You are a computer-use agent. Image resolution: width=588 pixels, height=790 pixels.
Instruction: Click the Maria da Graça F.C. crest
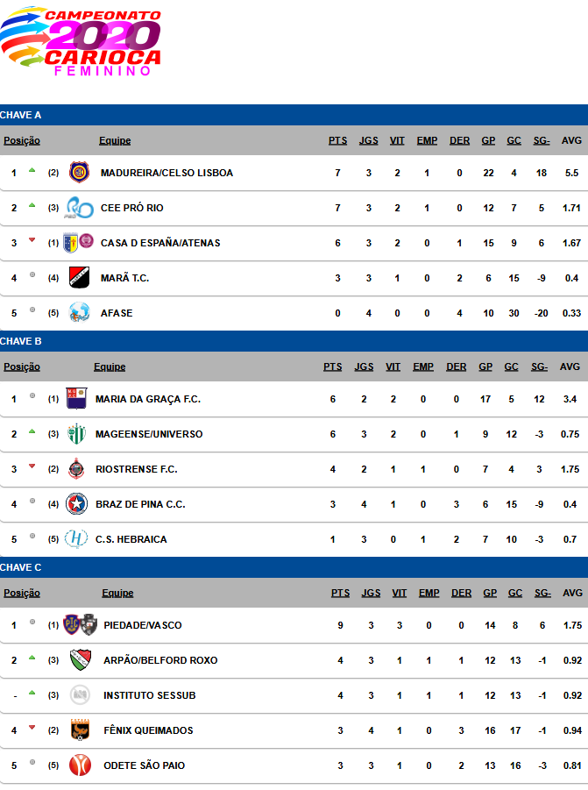point(76,399)
